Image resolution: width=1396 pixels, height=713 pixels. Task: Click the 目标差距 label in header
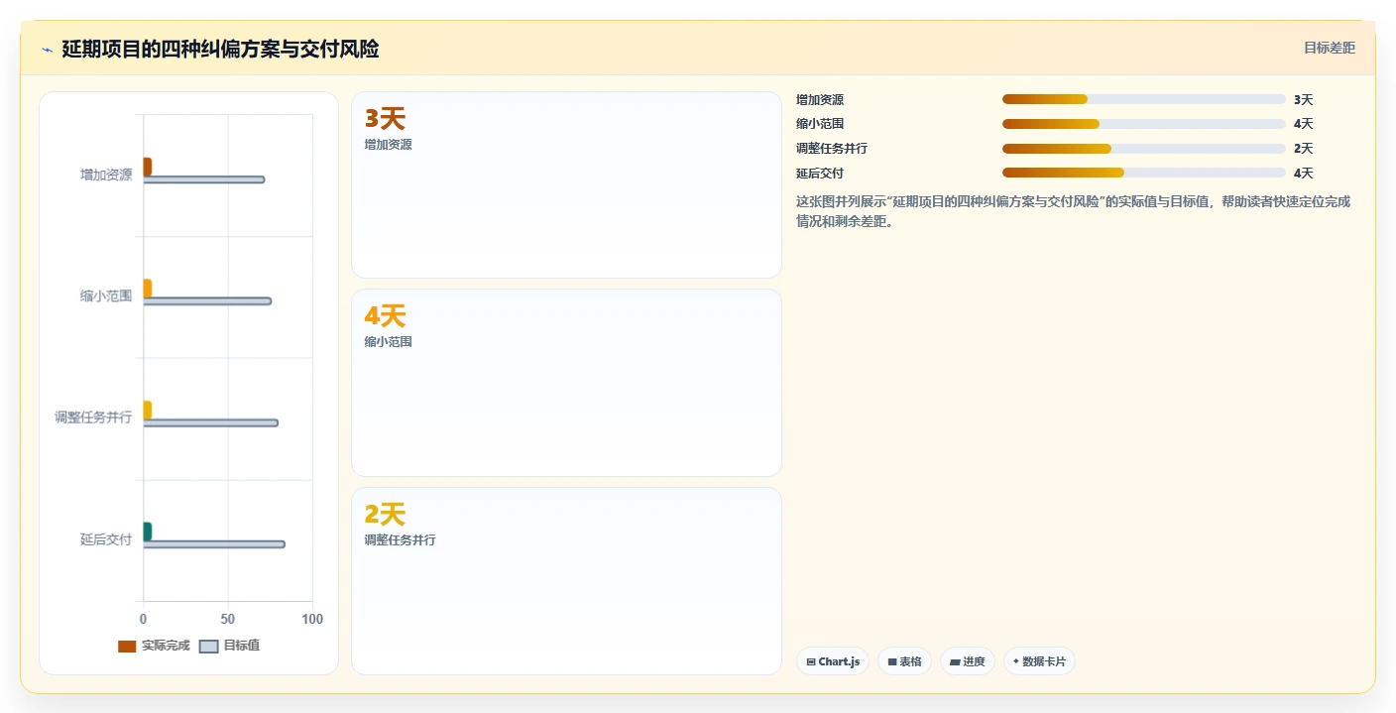[1329, 48]
